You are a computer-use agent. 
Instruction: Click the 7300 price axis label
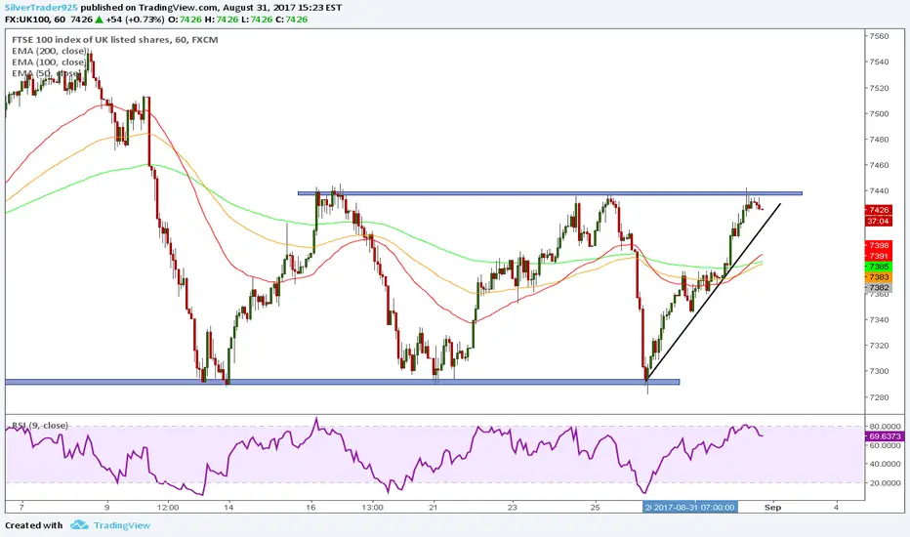coord(879,372)
